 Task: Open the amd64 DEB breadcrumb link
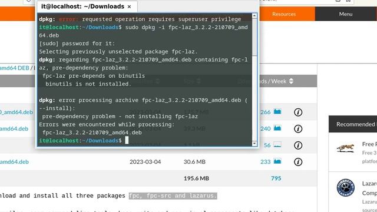14,68
